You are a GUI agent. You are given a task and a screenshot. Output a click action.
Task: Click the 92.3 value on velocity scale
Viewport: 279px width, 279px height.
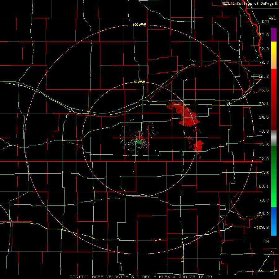click(x=264, y=49)
